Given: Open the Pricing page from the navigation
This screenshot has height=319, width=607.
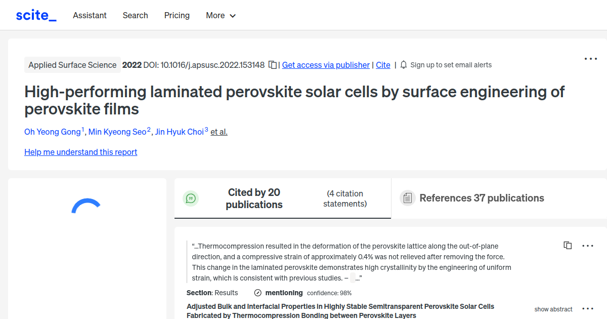Looking at the screenshot, I should pos(177,15).
